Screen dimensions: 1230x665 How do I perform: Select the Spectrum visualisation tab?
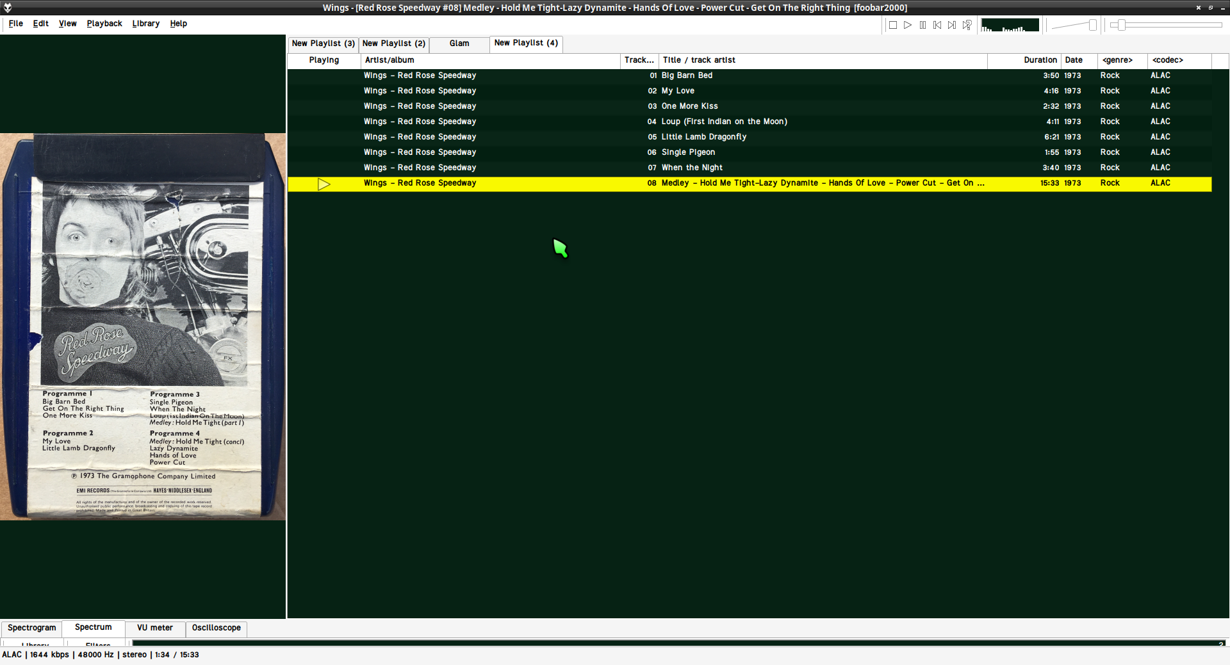tap(94, 627)
